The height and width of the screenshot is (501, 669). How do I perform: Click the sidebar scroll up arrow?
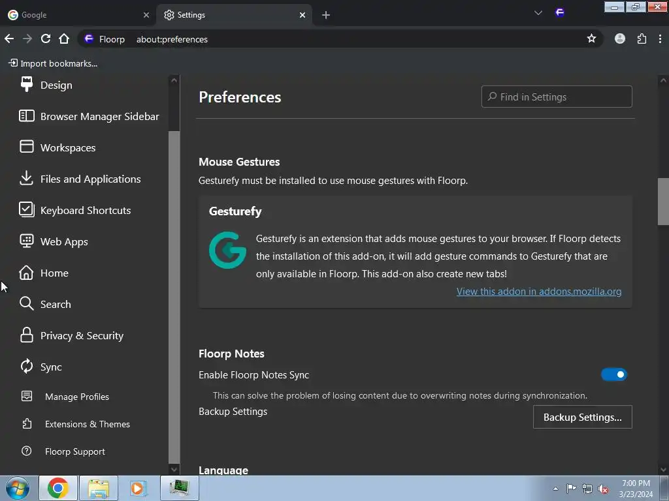174,80
